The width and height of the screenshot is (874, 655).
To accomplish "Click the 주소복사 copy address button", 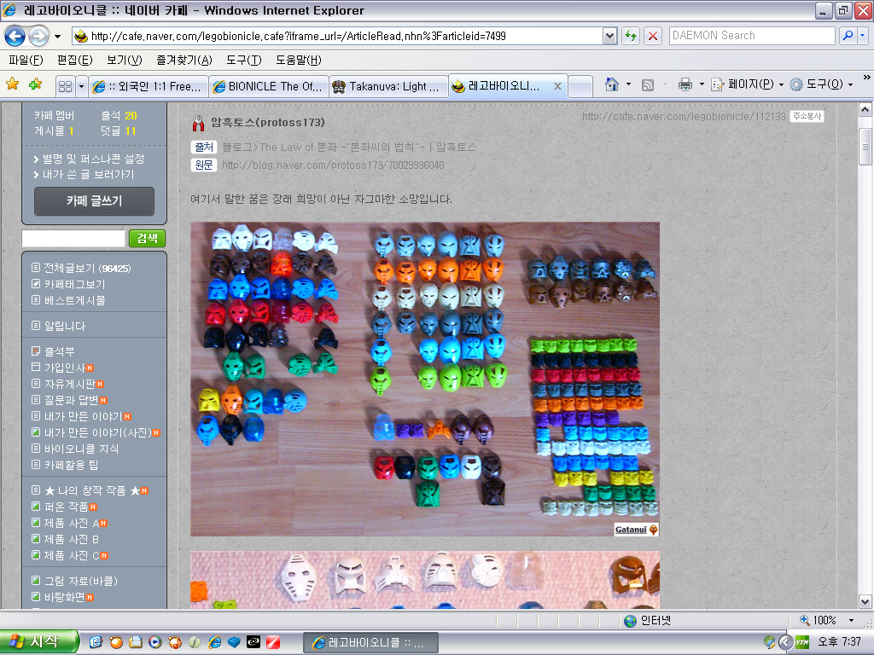I will pyautogui.click(x=807, y=116).
